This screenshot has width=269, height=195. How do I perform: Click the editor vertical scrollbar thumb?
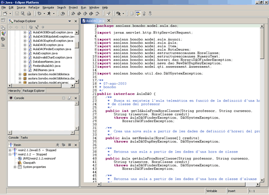[x=262, y=44]
